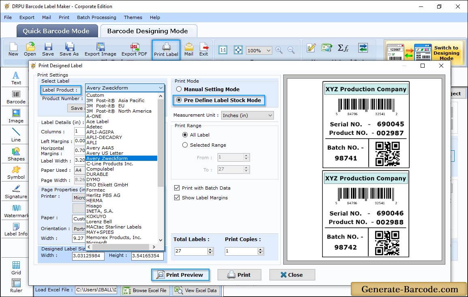Select the Text tool in sidebar
Image resolution: width=468 pixels, height=297 pixels.
click(x=16, y=78)
